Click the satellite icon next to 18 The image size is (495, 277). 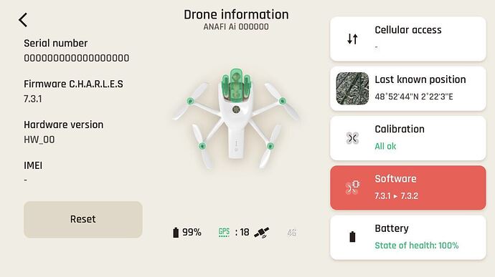coord(262,233)
